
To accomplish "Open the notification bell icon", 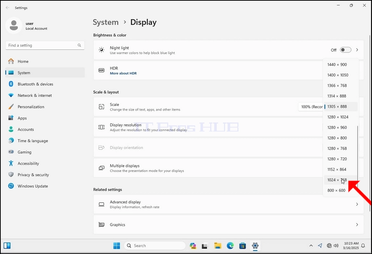I will tap(363, 246).
